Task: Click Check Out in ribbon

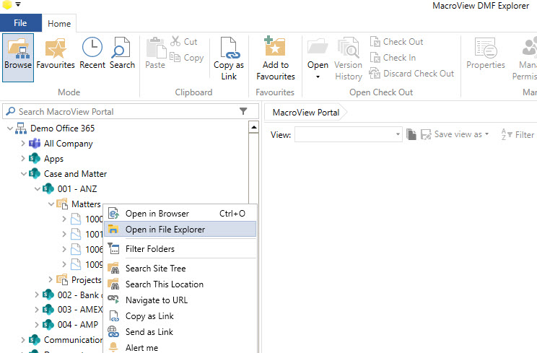Action: (x=396, y=42)
